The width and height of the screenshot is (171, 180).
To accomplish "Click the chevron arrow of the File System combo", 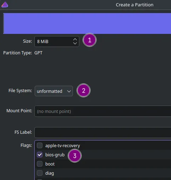I will tap(69, 91).
